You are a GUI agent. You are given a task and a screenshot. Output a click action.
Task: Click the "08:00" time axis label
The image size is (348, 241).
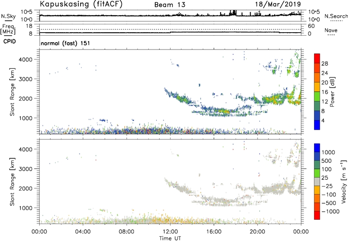(127, 232)
